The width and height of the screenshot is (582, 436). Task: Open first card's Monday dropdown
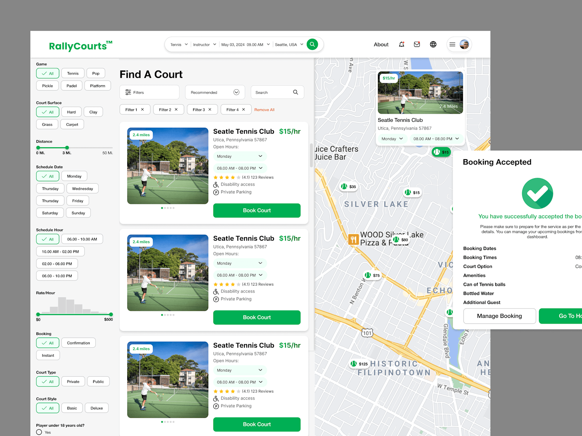pos(240,156)
